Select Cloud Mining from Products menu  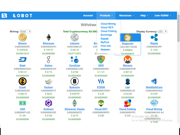108,24
